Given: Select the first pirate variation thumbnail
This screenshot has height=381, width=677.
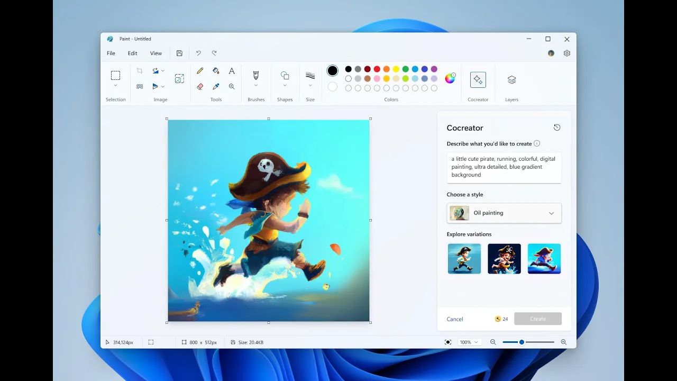Looking at the screenshot, I should coord(464,259).
